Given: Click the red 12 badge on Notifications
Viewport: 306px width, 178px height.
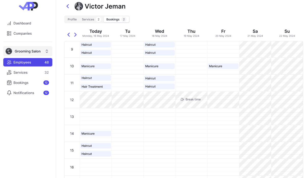Looking at the screenshot, I should pos(46,93).
